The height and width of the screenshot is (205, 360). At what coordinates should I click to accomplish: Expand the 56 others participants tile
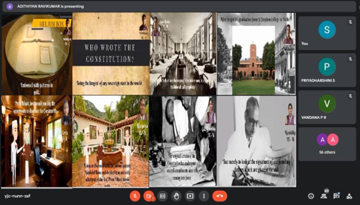pos(327,144)
